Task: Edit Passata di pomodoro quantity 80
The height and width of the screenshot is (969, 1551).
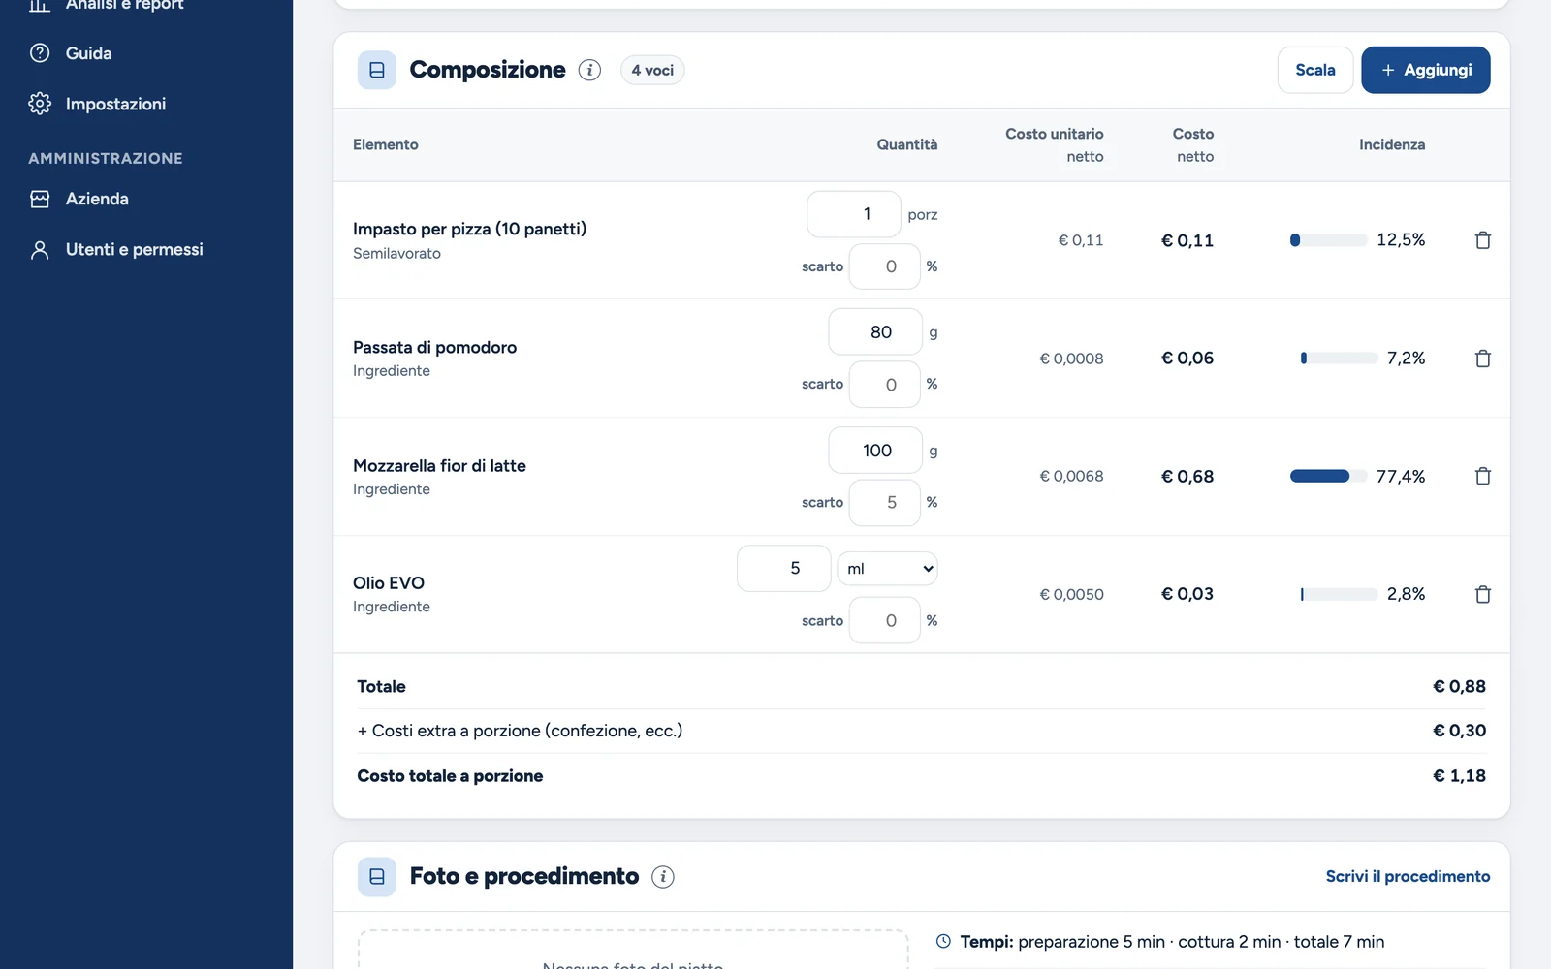Action: click(x=875, y=332)
